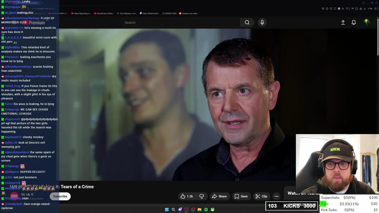Screen dimensions: 379x213
Task: Click the KICKS 103 of 3000 counter
Action: pos(292,206)
